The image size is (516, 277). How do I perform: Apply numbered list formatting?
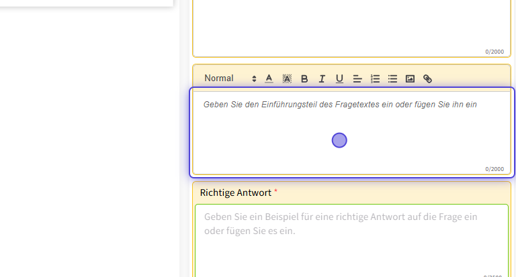(375, 78)
